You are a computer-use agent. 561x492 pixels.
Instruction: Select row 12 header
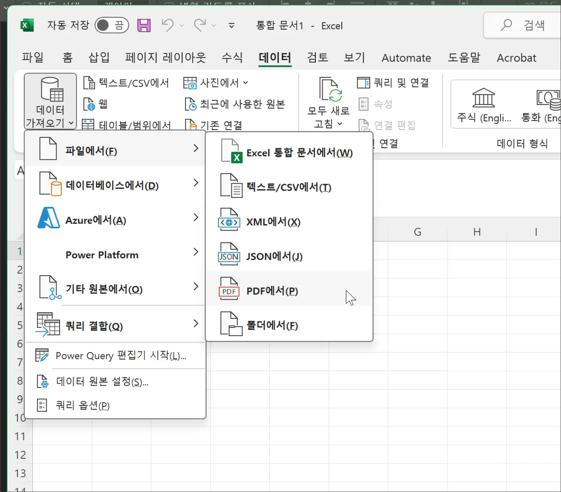(20, 455)
